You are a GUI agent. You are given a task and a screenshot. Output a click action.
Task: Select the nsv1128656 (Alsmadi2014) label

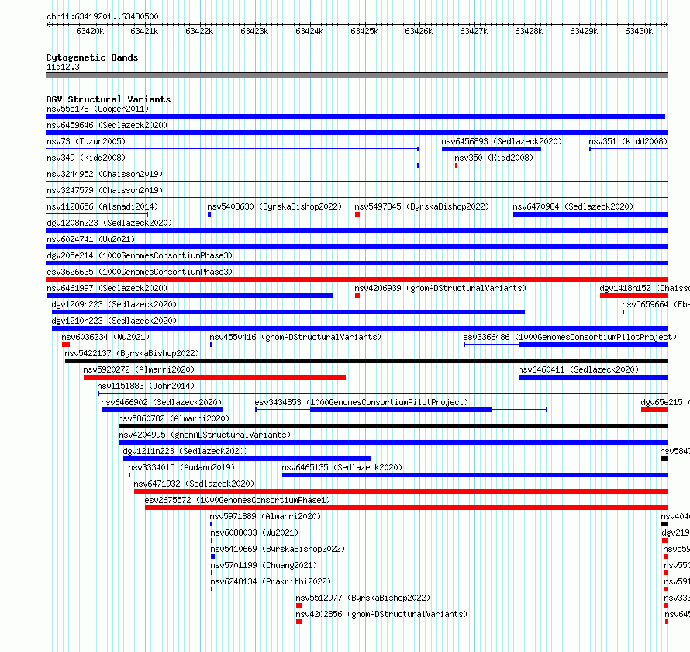click(102, 206)
